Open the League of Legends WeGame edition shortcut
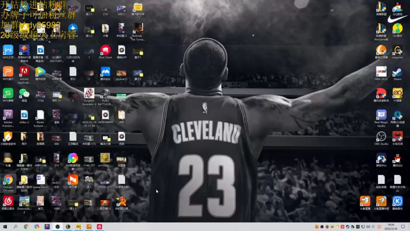 [x=381, y=32]
